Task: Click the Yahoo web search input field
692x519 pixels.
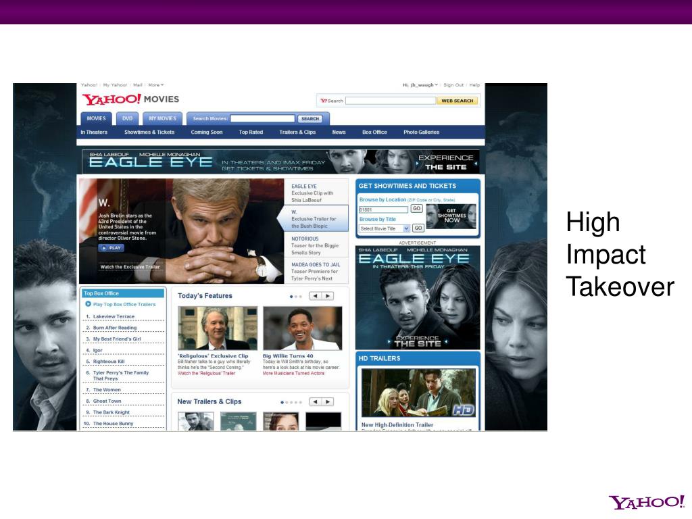Action: click(x=391, y=101)
